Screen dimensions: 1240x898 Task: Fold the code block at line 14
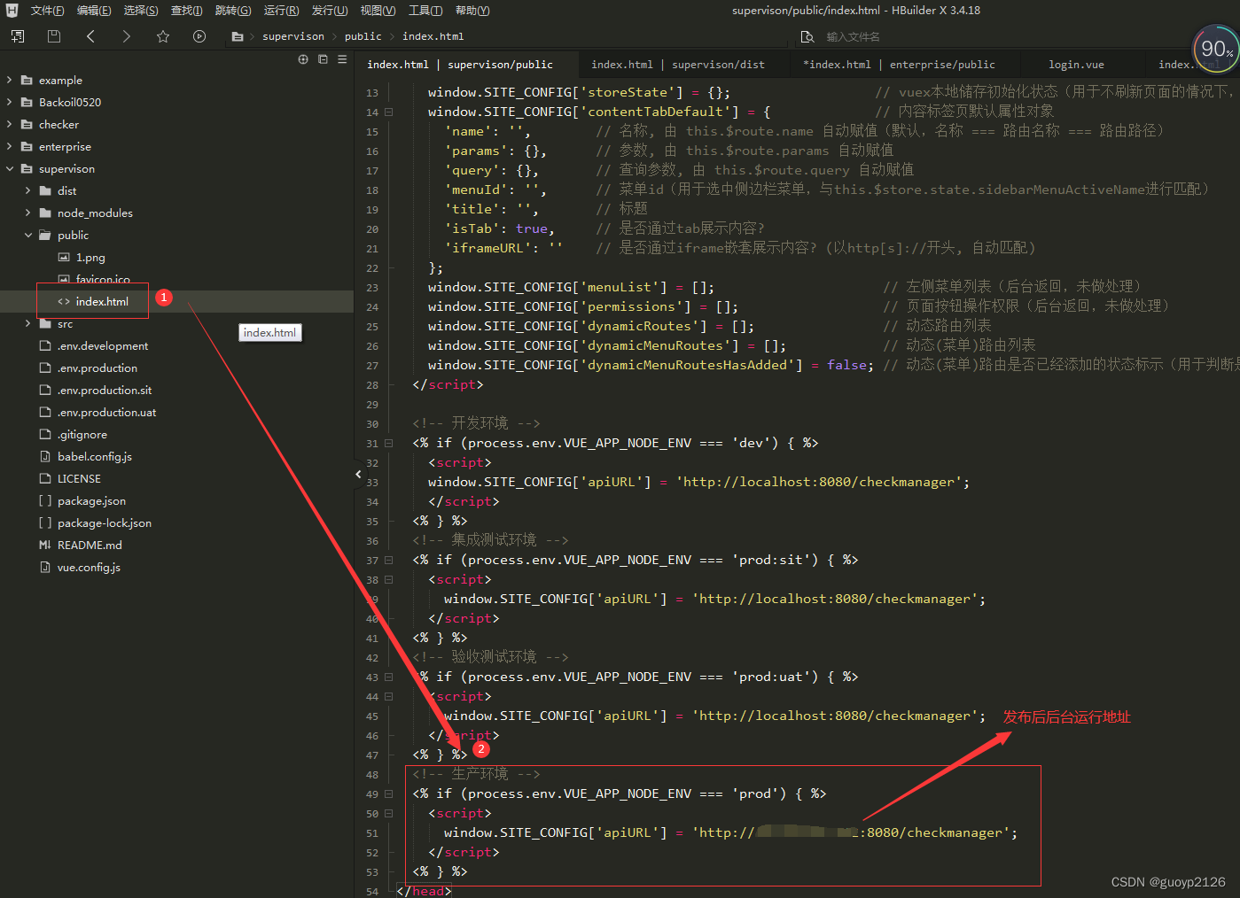click(x=388, y=112)
